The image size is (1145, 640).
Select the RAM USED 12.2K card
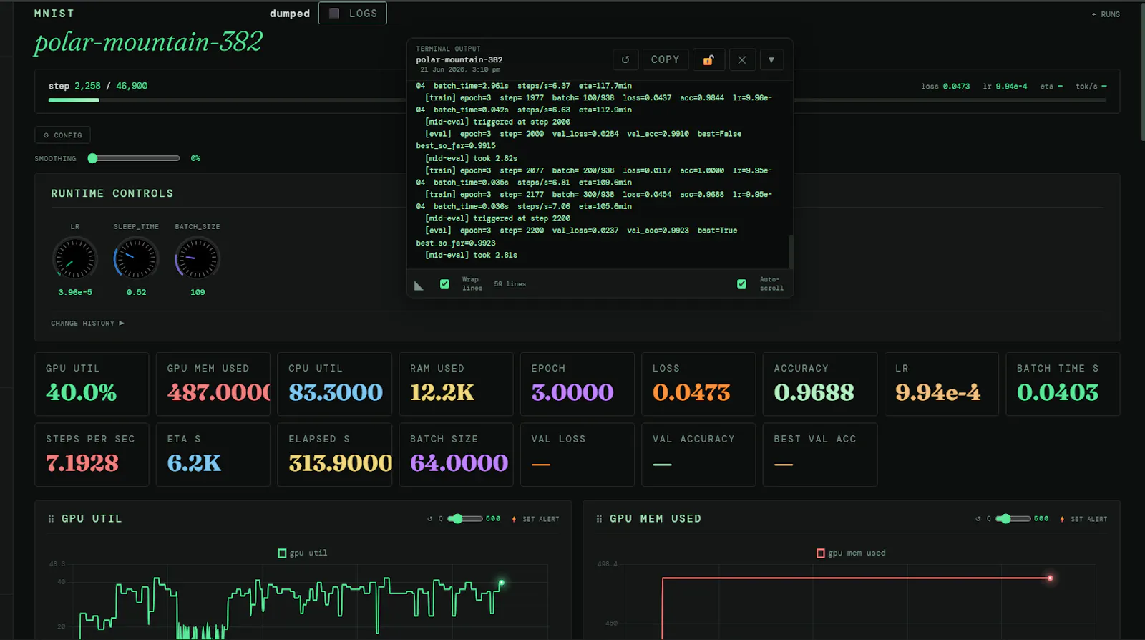pyautogui.click(x=456, y=384)
